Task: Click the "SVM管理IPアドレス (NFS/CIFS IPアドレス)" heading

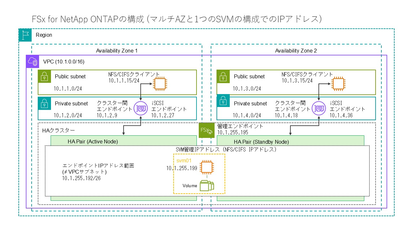Action: pyautogui.click(x=226, y=150)
